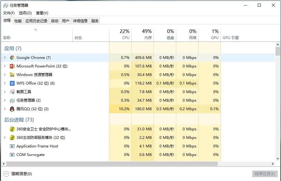Click the 360安全卫士 process icon

coord(12,129)
